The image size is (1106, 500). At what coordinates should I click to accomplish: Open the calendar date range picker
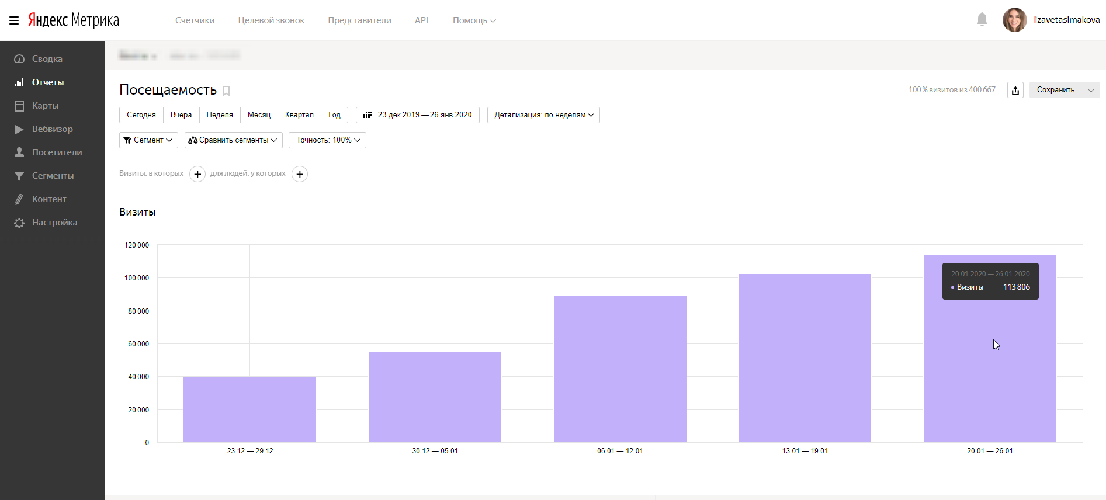[x=418, y=115]
